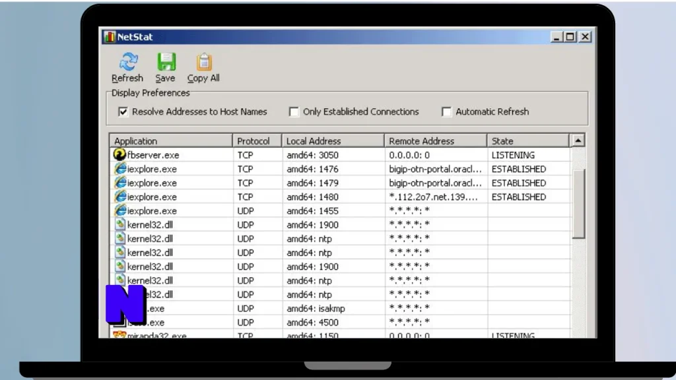Click the LISTENING state for fbserver.exe

click(x=513, y=155)
